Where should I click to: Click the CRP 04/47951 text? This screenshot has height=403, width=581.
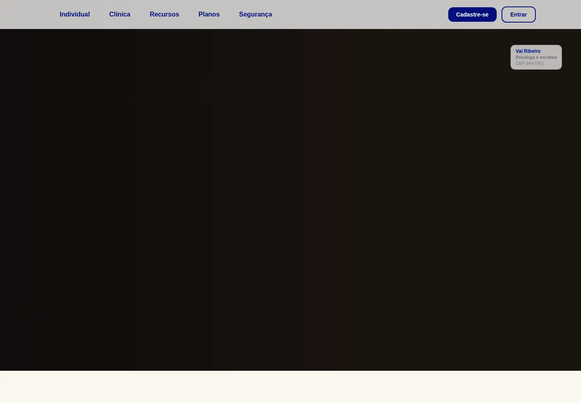tap(529, 63)
